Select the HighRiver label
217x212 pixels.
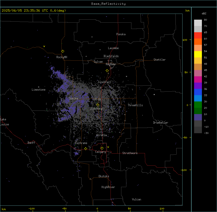click(108, 187)
